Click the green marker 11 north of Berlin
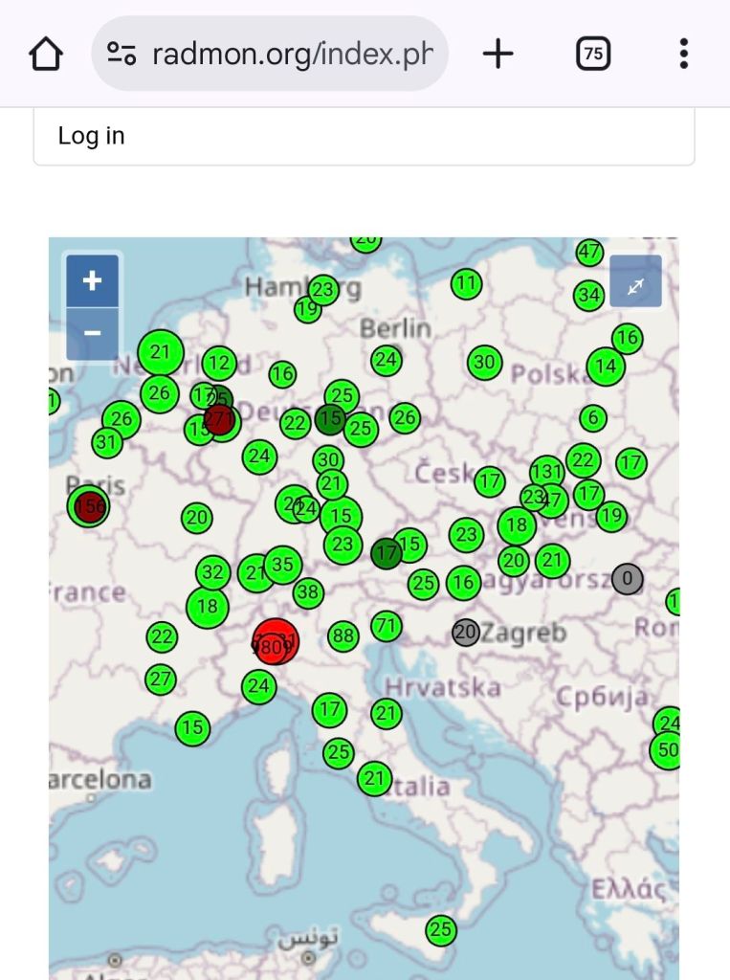Image resolution: width=730 pixels, height=980 pixels. coord(466,283)
